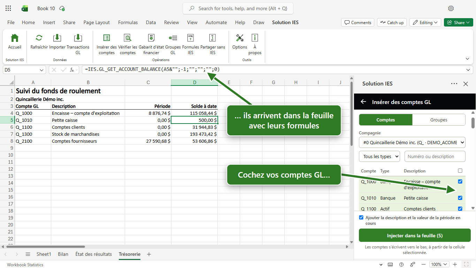Select the Groupes tab in pane

click(x=439, y=120)
